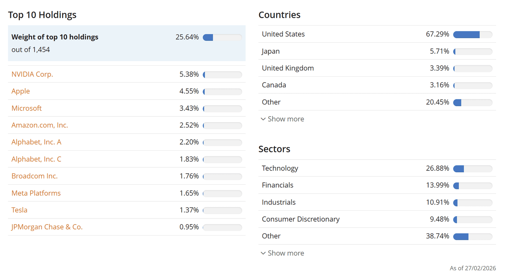Expand Sectors with Show more
The width and height of the screenshot is (511, 276).
tap(286, 253)
